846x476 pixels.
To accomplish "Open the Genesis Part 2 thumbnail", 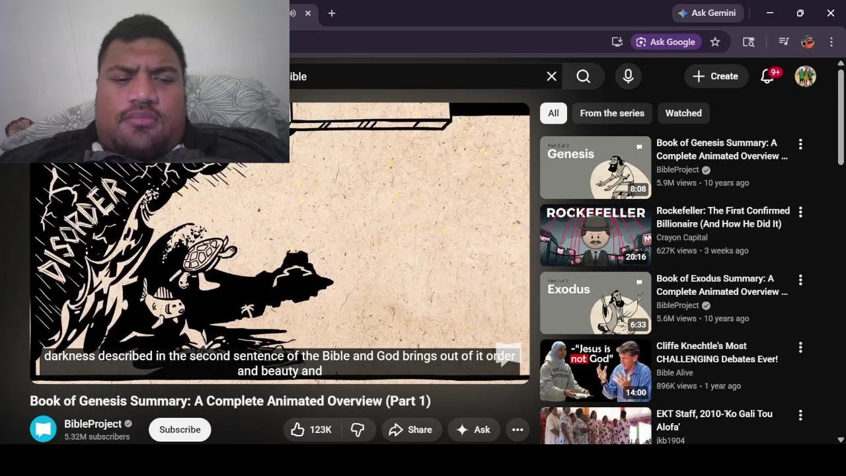I will click(x=596, y=168).
